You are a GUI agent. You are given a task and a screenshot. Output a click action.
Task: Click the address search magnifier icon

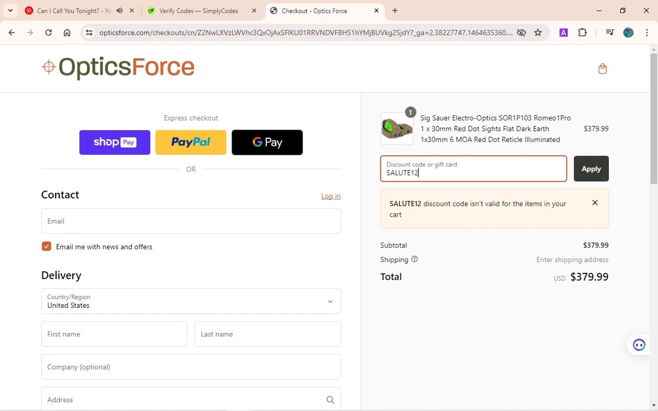(330, 400)
